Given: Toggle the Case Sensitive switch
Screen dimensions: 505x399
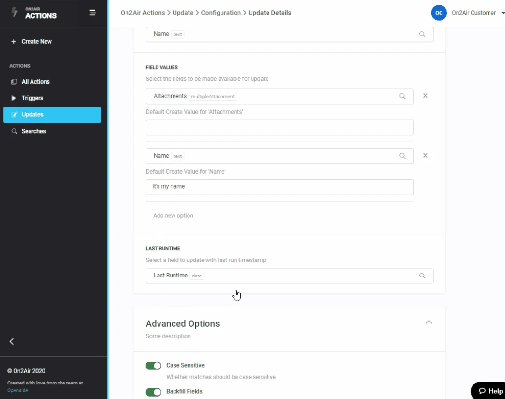Looking at the screenshot, I should pyautogui.click(x=154, y=366).
